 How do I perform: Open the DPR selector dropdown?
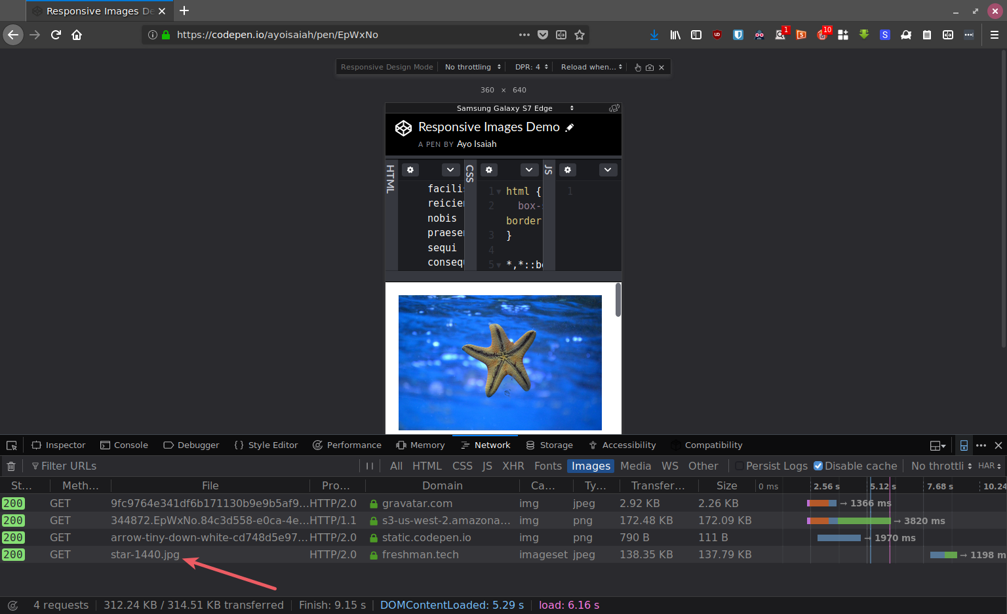click(531, 67)
